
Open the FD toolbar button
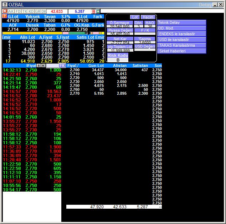coord(18,11)
